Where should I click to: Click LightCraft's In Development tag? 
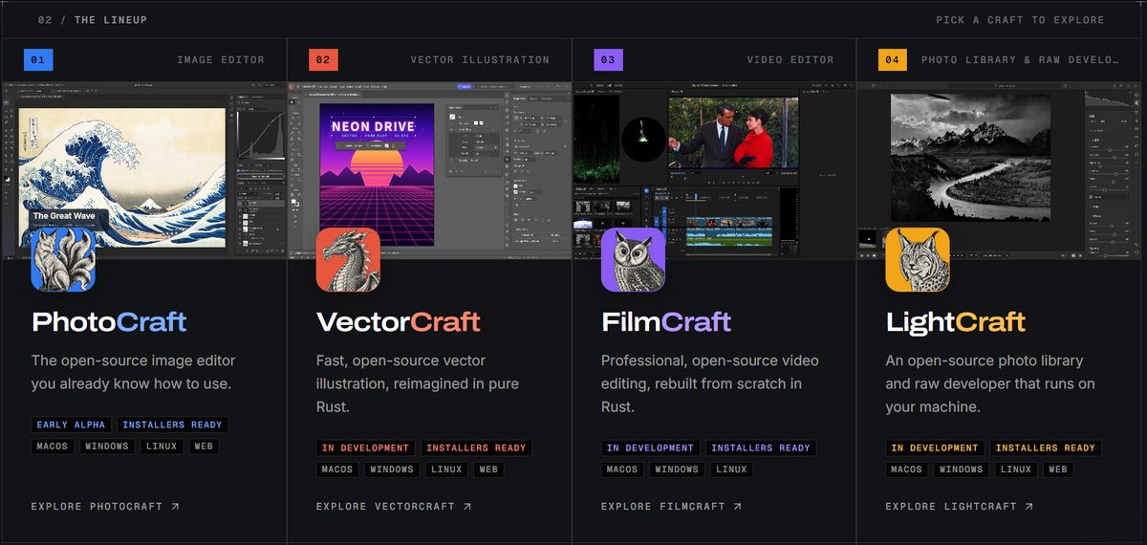pos(936,447)
